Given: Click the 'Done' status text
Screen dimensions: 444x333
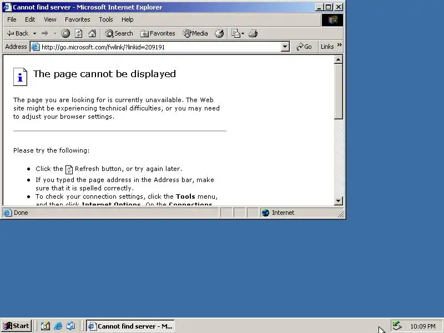Looking at the screenshot, I should click(21, 213).
